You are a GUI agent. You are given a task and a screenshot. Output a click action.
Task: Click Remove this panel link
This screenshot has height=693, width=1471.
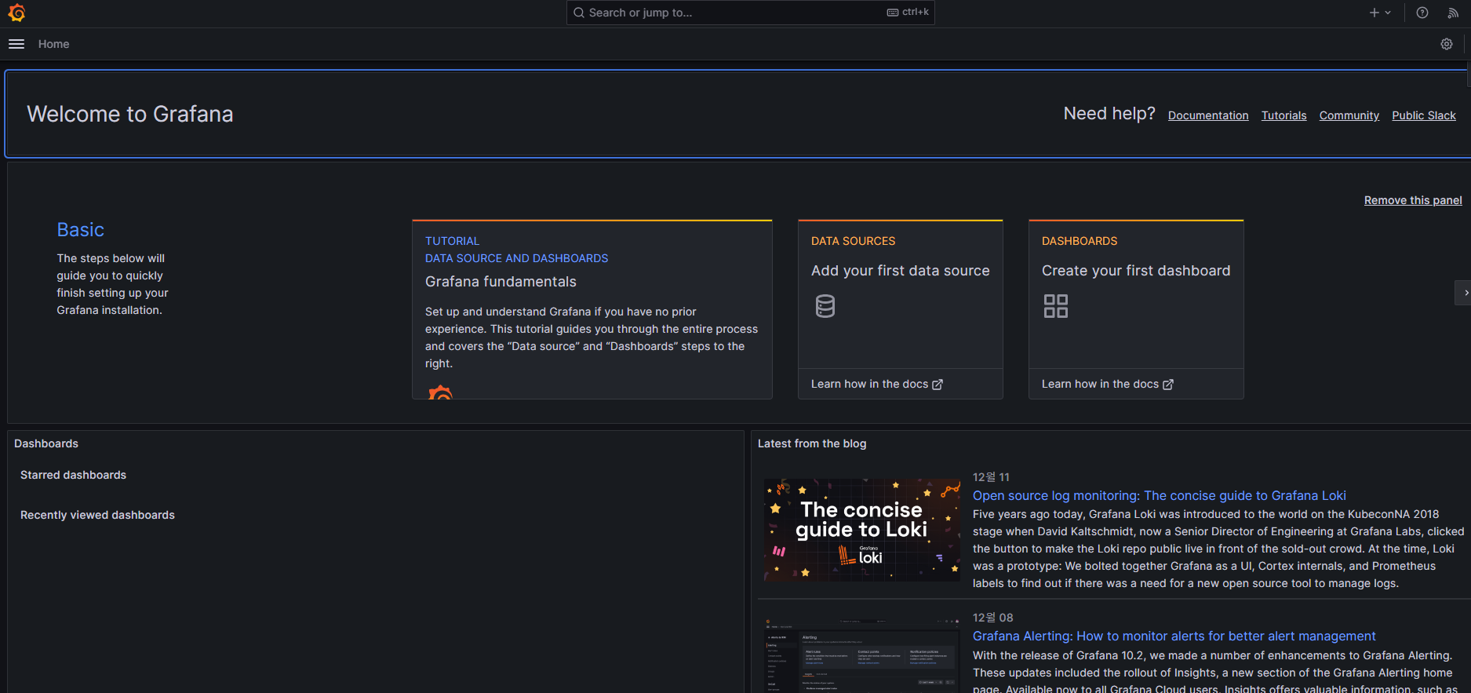point(1413,200)
